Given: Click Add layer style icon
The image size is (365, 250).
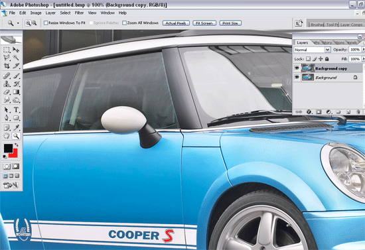Looking at the screenshot, I should click(309, 112).
